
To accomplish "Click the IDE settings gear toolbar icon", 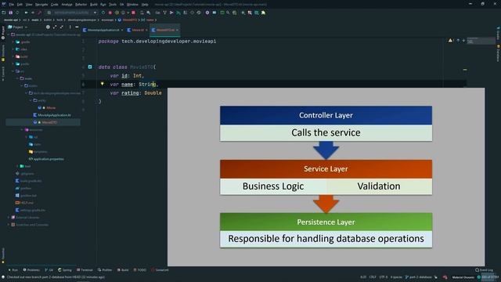I will (207, 13).
